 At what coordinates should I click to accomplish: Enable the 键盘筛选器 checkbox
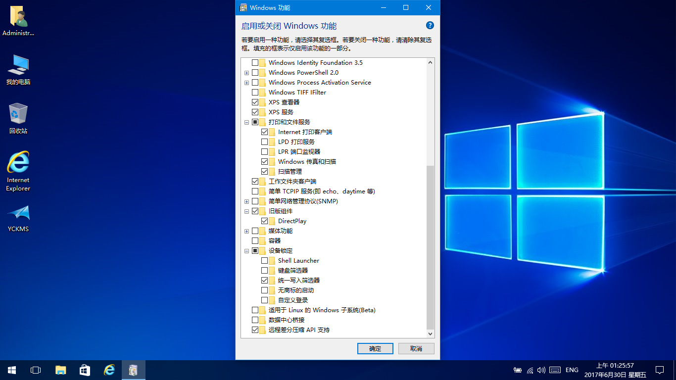pos(265,271)
